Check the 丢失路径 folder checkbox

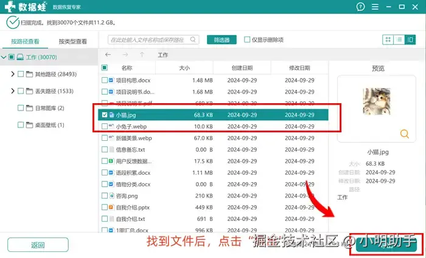click(x=21, y=91)
